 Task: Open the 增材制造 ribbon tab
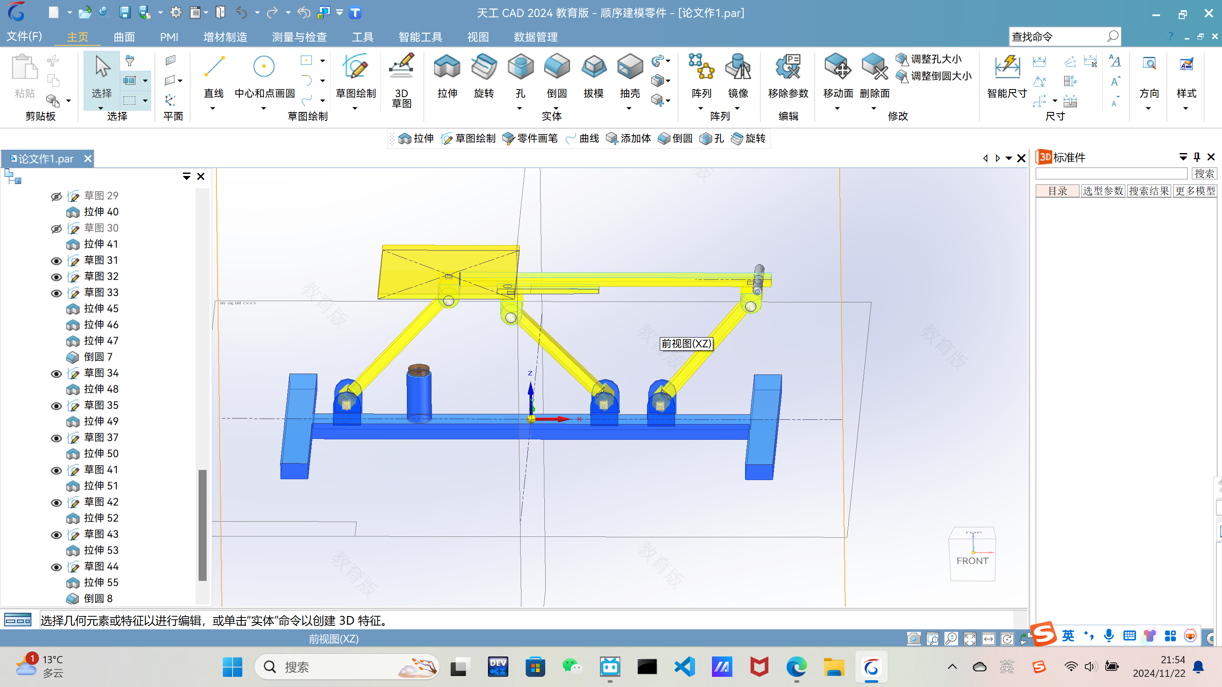coord(225,36)
